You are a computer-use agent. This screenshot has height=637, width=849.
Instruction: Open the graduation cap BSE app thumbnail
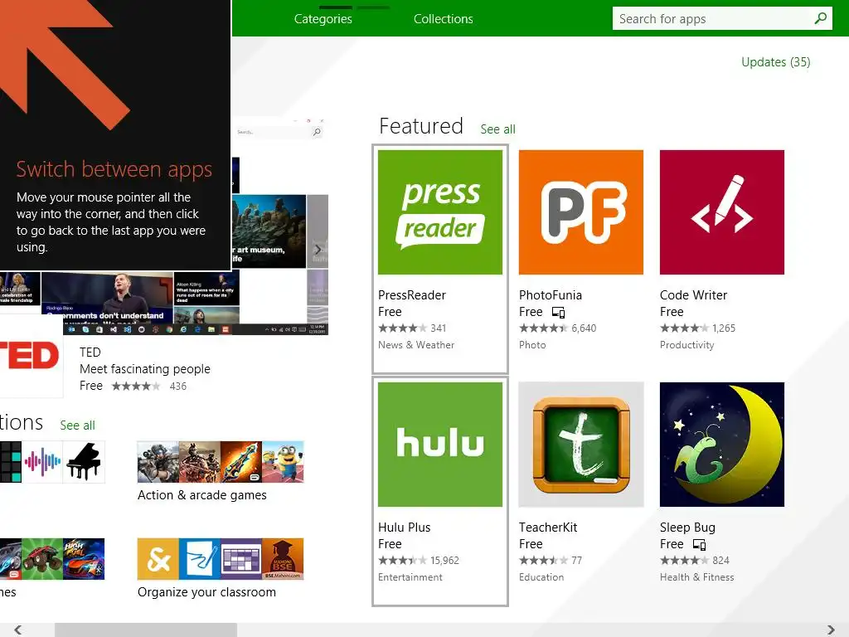coord(283,559)
